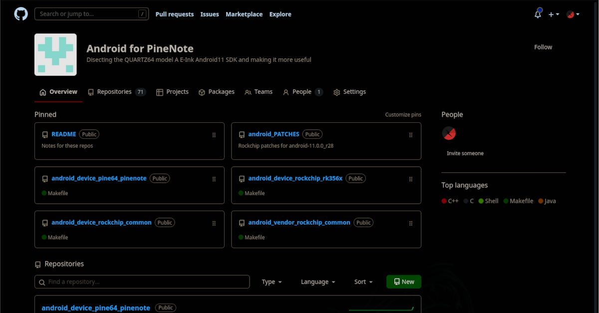Open Issues in top navigation

tap(210, 14)
